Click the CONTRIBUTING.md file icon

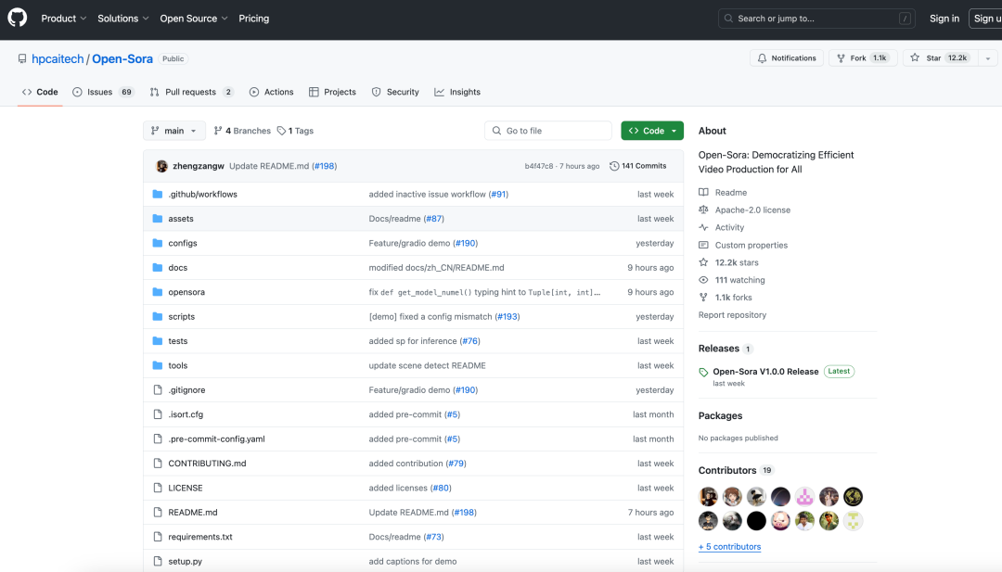158,464
